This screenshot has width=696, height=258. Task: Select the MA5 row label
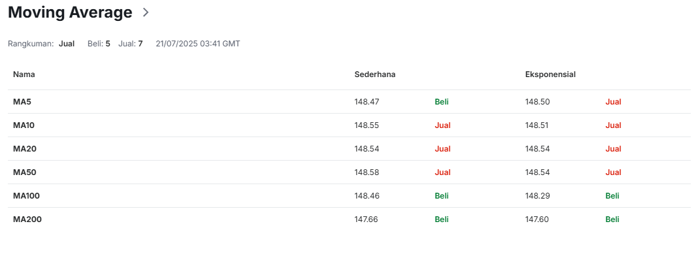pyautogui.click(x=22, y=101)
